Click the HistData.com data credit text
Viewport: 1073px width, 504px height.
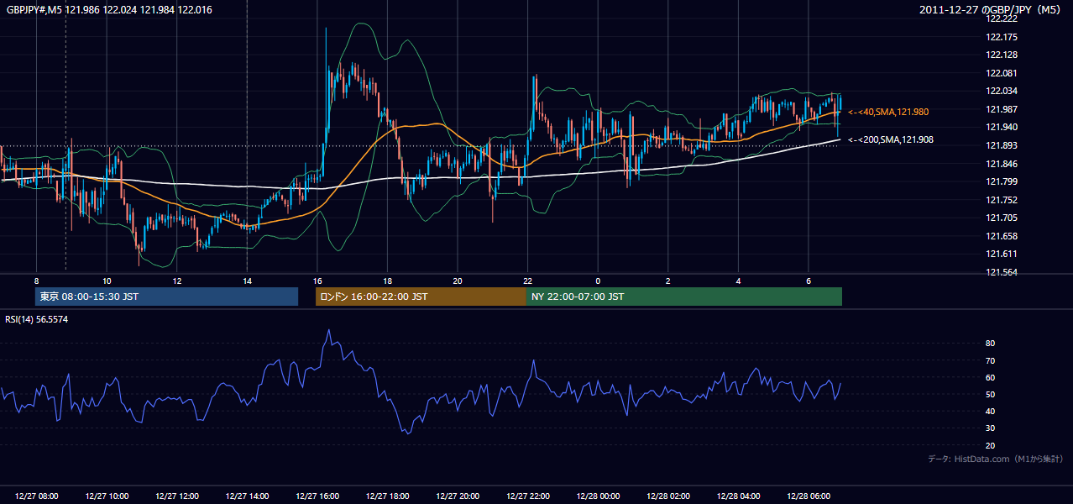[996, 459]
